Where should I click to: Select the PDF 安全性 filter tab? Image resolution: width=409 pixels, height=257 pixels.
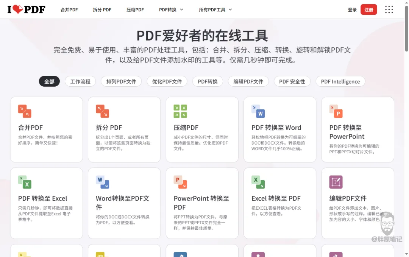pos(292,82)
